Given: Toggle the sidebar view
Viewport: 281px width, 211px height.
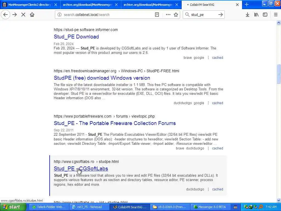Looking at the screenshot, I should coord(265,15).
